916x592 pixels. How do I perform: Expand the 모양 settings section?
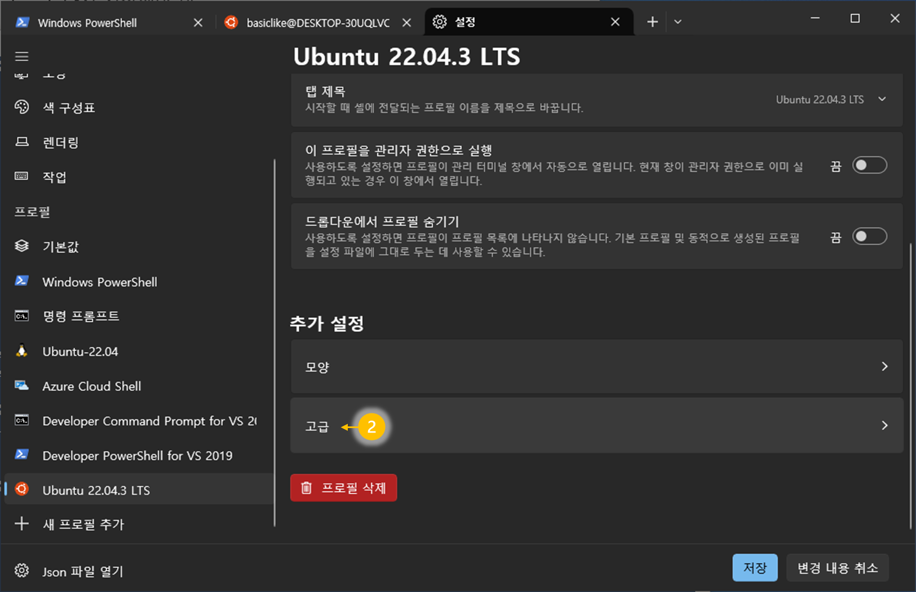597,367
